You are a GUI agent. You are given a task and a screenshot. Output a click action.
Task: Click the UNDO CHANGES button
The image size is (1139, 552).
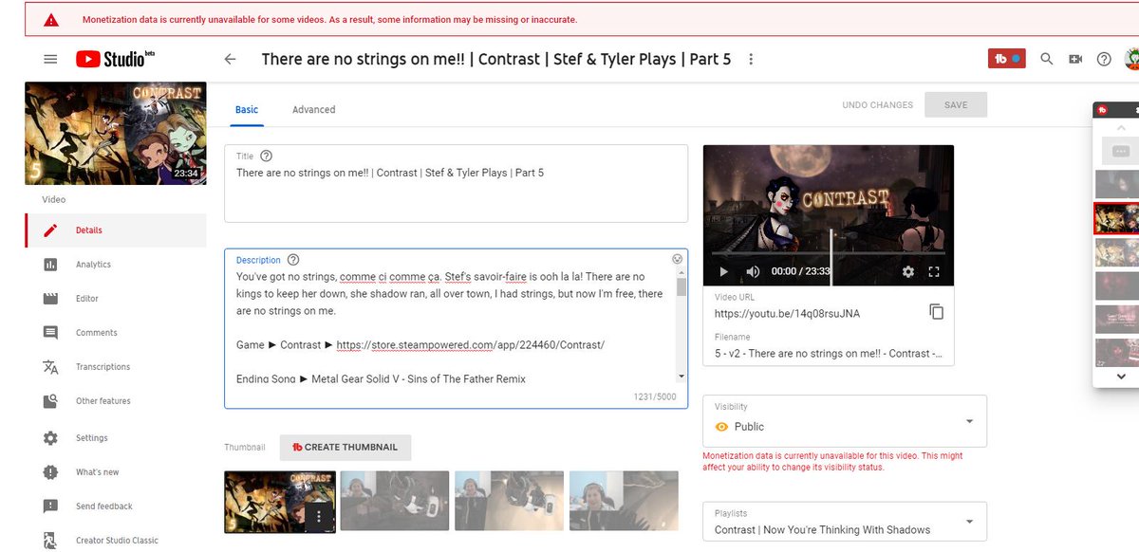(877, 105)
